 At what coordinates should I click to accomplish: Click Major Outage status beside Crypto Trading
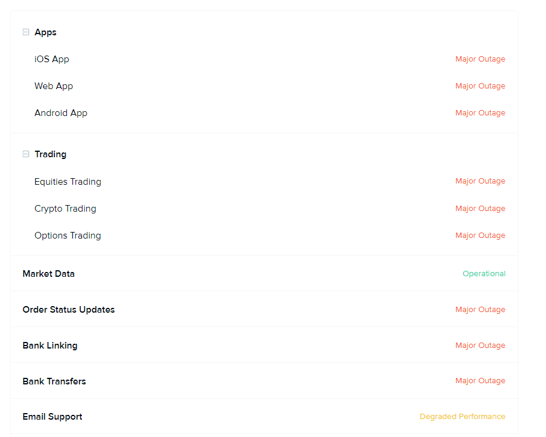click(x=480, y=209)
